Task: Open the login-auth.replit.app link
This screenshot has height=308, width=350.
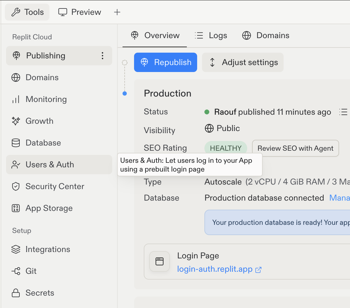Action: click(215, 269)
